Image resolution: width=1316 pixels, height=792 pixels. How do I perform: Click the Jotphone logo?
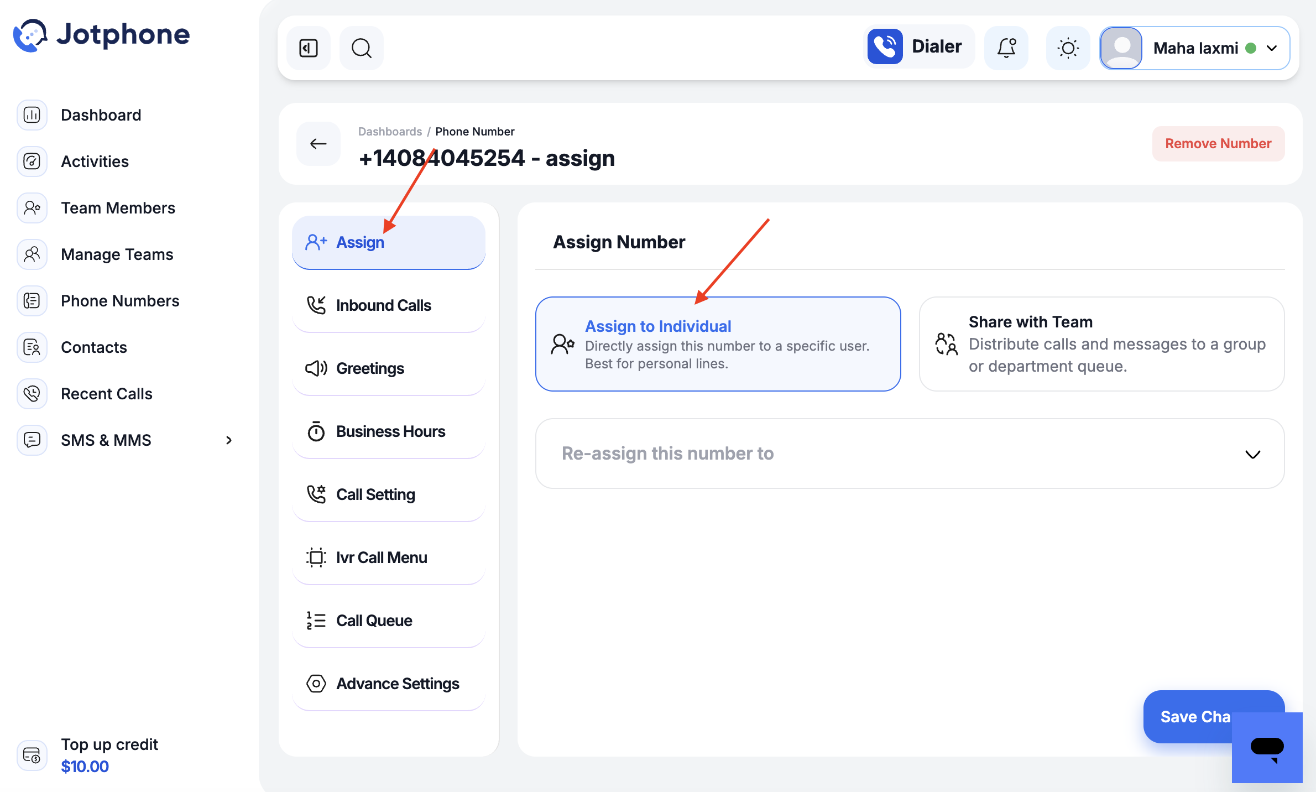[102, 35]
